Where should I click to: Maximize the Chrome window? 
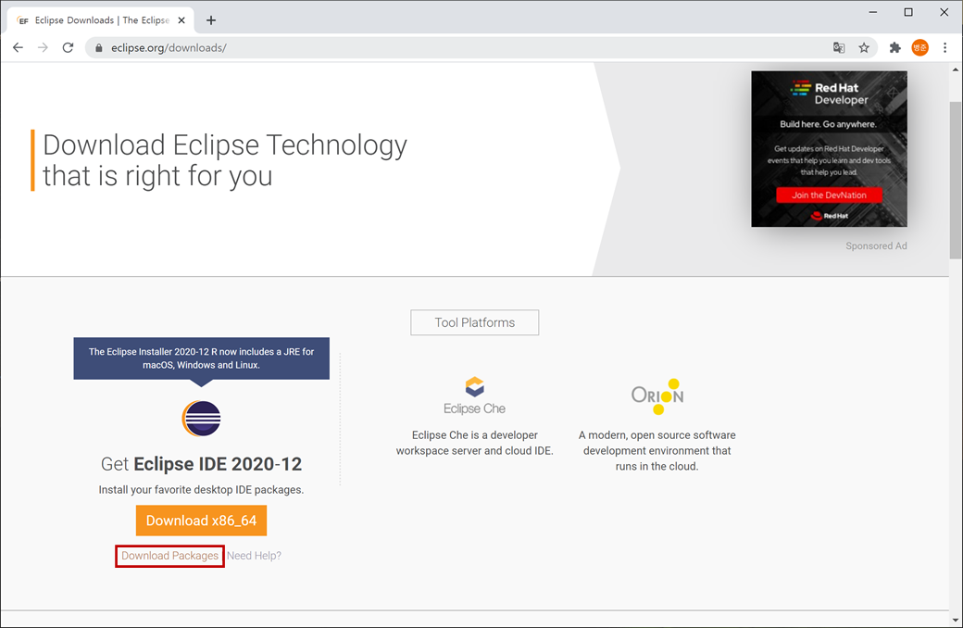coord(908,12)
